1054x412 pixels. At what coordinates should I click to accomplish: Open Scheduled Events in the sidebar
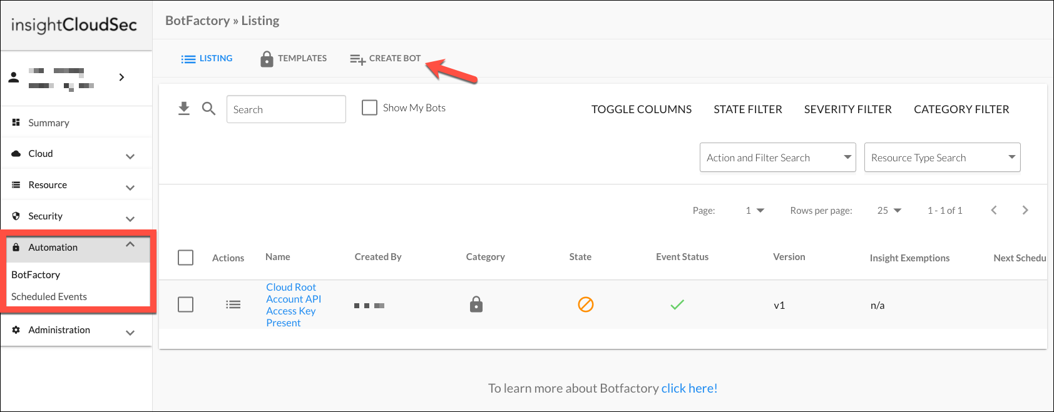point(49,296)
